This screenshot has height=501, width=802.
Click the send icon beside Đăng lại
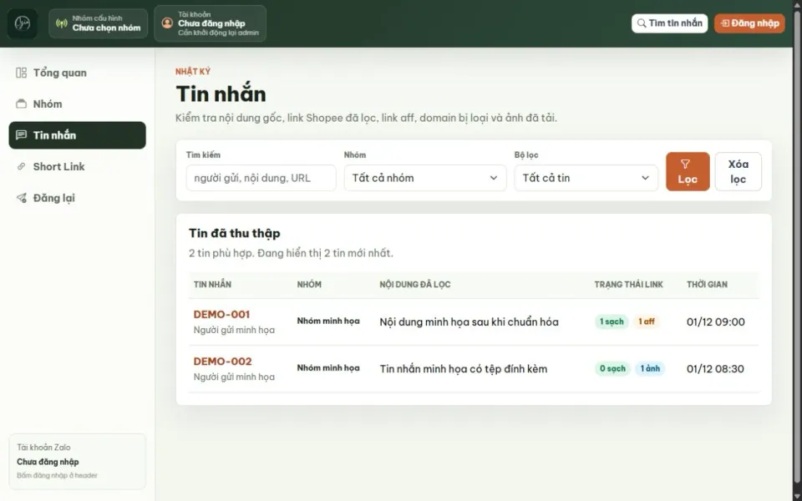(x=21, y=197)
